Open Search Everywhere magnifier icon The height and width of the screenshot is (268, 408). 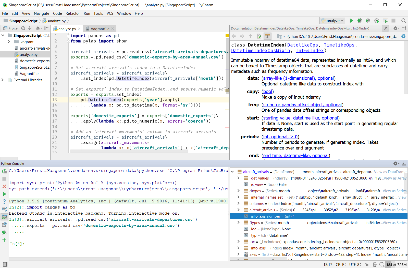[x=403, y=21]
